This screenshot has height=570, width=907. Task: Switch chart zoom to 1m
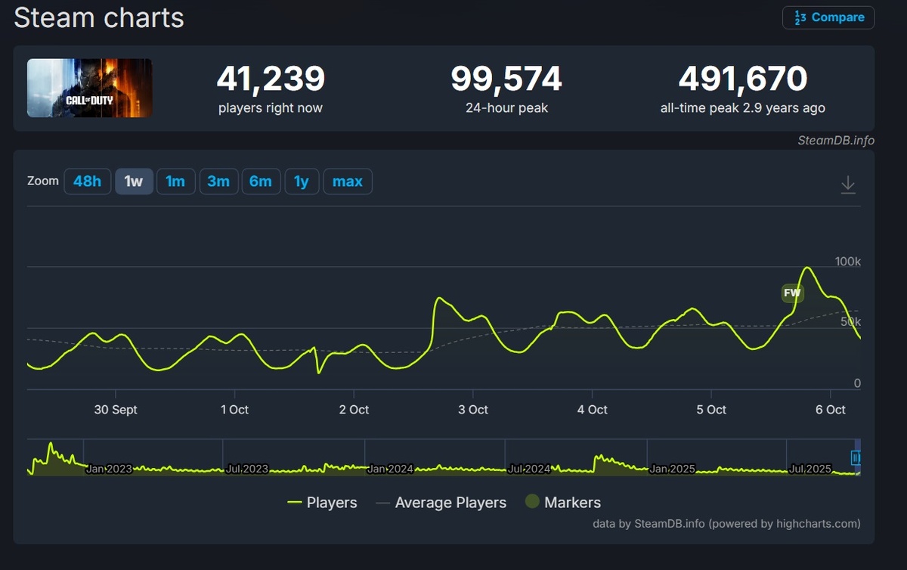coord(175,181)
